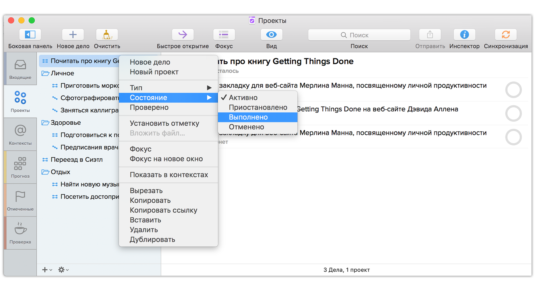Viewport: 535px width, 303px height.
Task: Click in the Поиск search field
Action: 359,35
